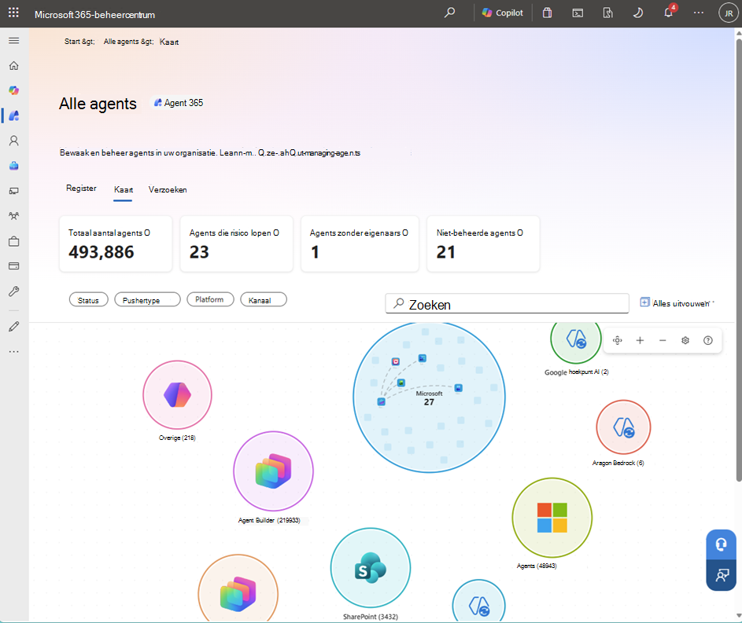Viewport: 742px width, 623px height.
Task: Open Billing card icon in sidebar
Action: 13,266
